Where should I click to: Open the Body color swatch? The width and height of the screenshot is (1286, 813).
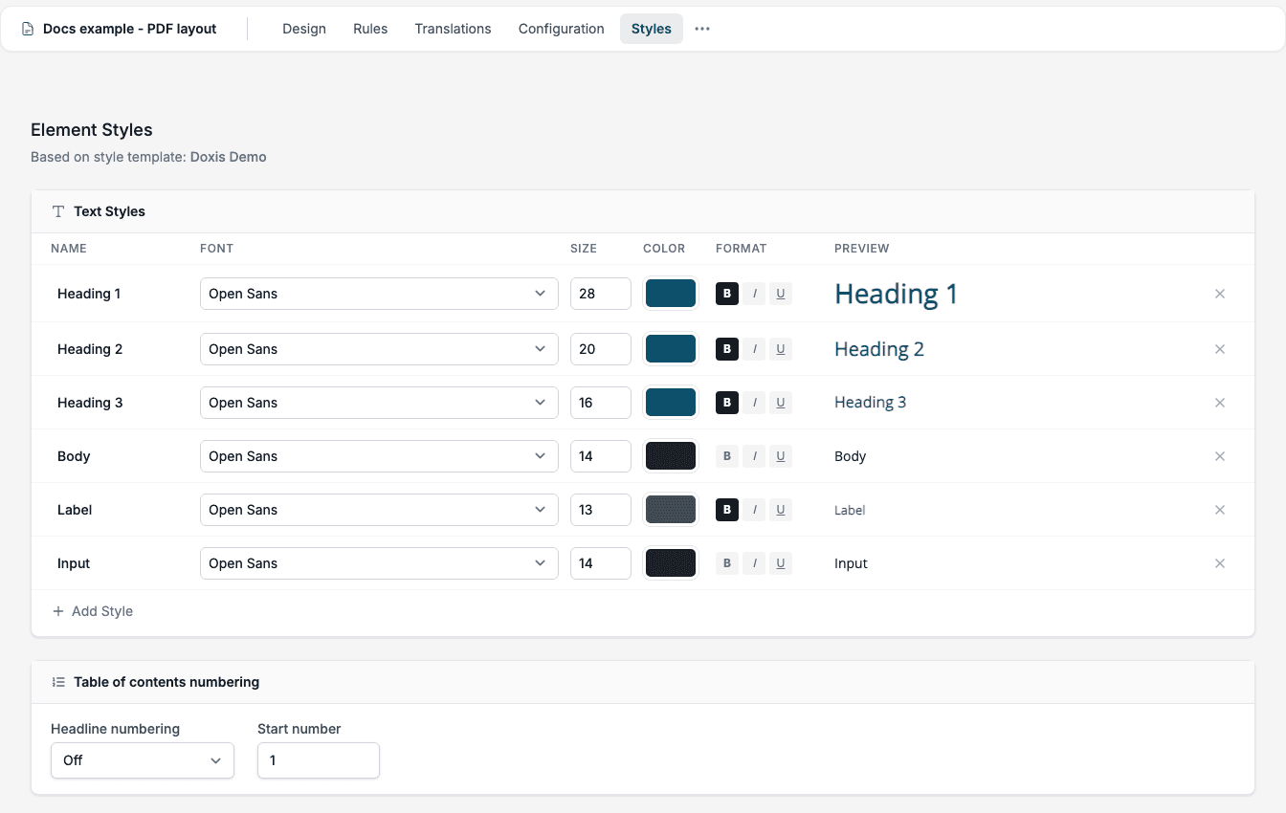(x=671, y=456)
